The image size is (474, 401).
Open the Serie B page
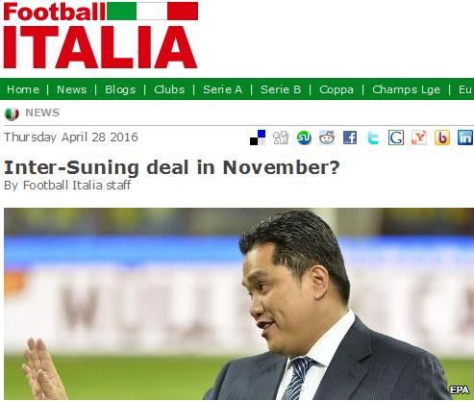[x=281, y=89]
